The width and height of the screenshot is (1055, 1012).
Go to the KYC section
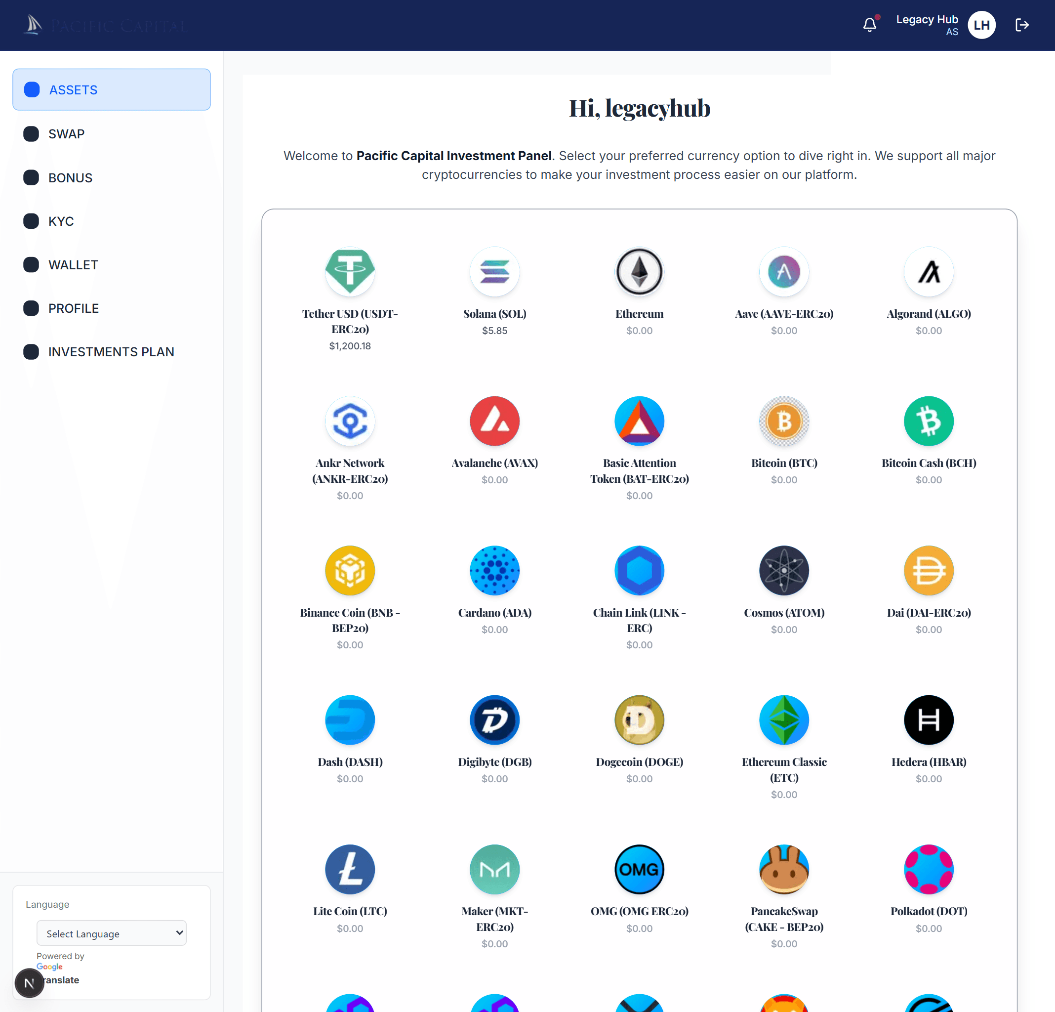tap(61, 221)
